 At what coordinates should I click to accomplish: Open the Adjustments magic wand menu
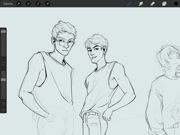28,4
